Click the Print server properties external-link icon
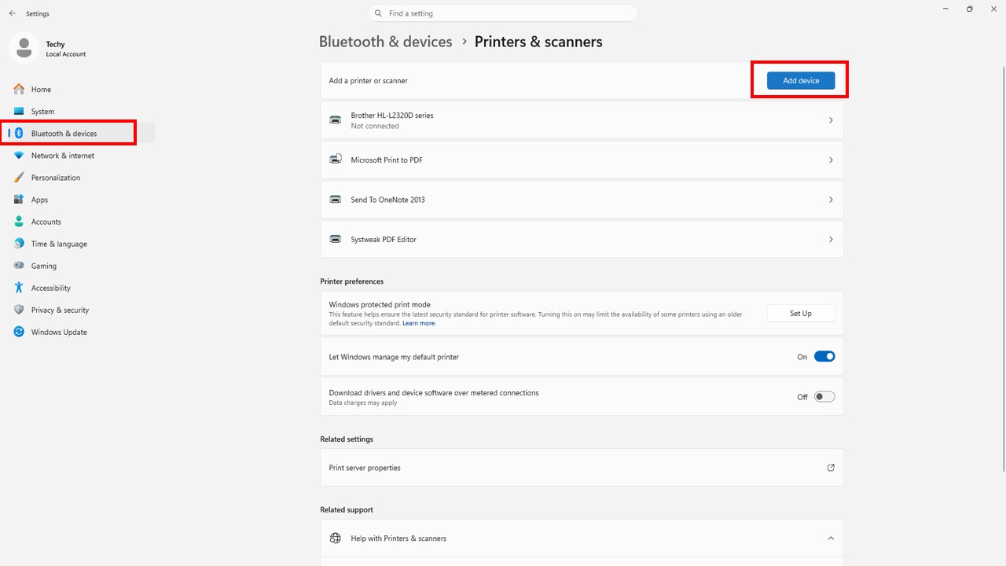 click(x=831, y=468)
